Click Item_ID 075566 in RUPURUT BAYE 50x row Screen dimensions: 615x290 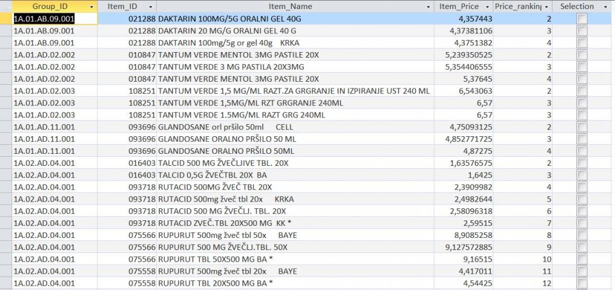click(127, 235)
